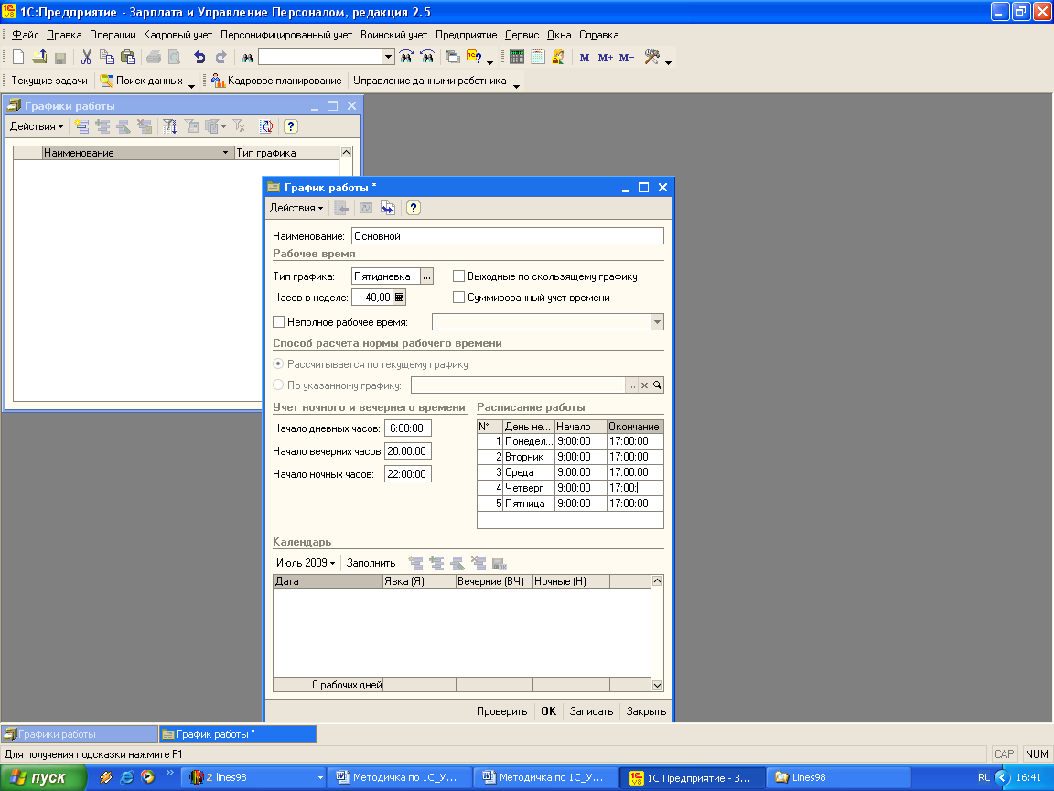Open help icon in Графики работы list window
1054x791 pixels.
coord(290,126)
